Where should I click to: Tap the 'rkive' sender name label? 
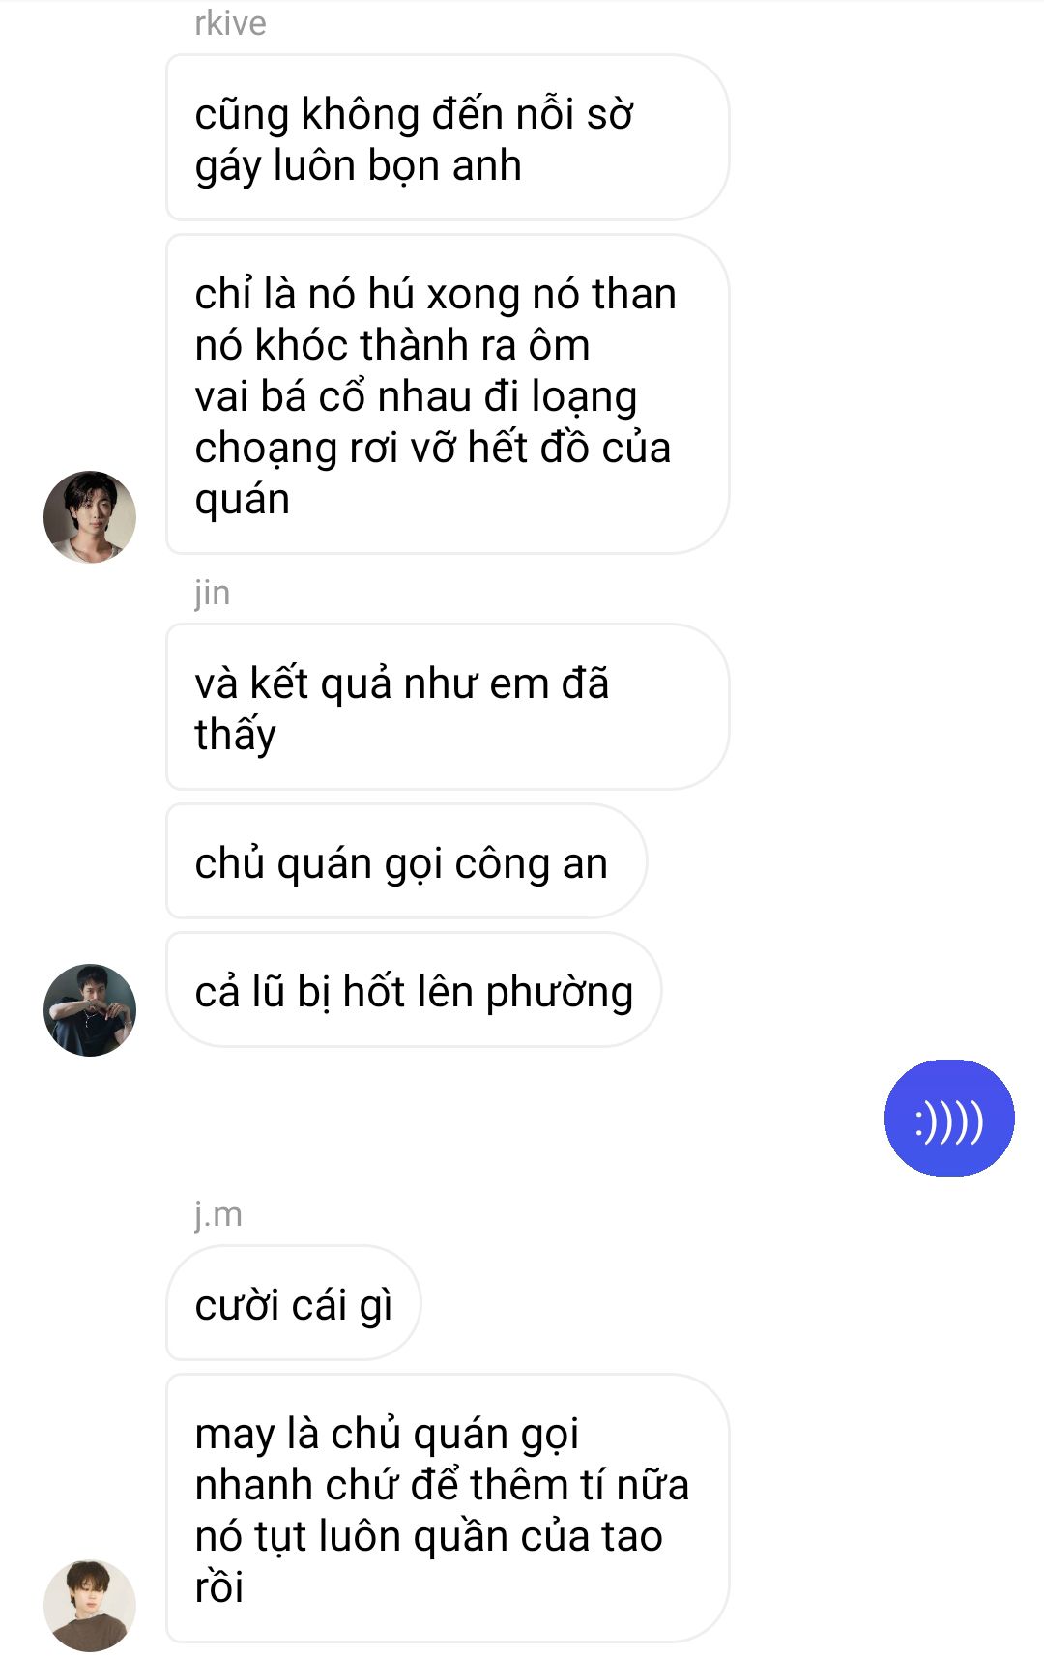point(230,22)
